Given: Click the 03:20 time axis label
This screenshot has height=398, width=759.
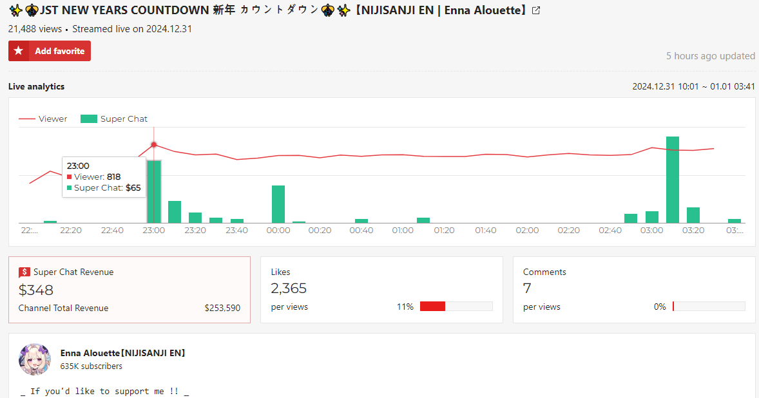Looking at the screenshot, I should pyautogui.click(x=693, y=231).
